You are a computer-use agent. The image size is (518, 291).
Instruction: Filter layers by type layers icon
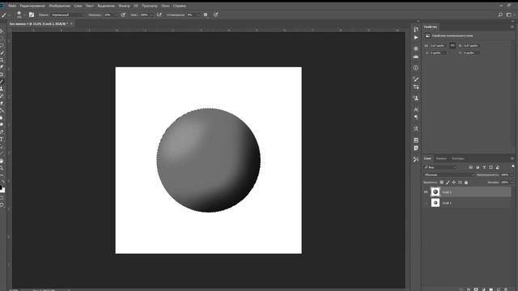click(484, 167)
